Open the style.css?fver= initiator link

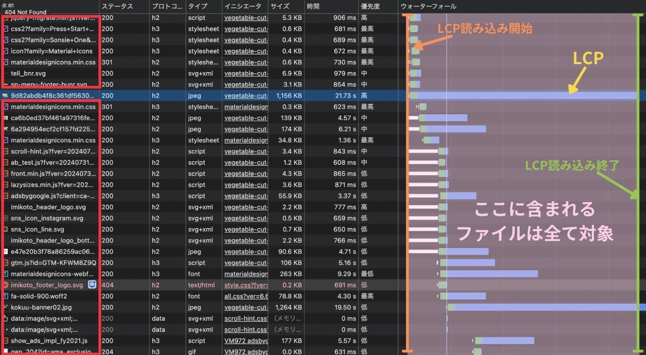[x=246, y=285]
